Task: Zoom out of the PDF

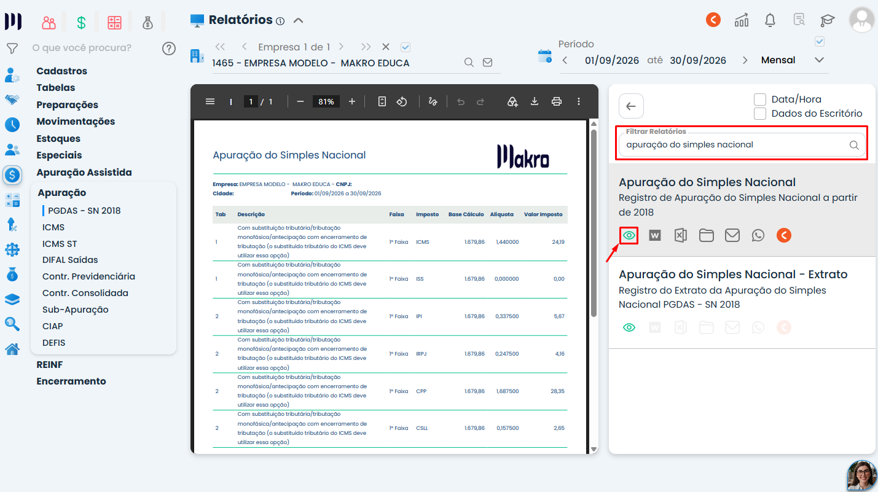Action: 300,101
